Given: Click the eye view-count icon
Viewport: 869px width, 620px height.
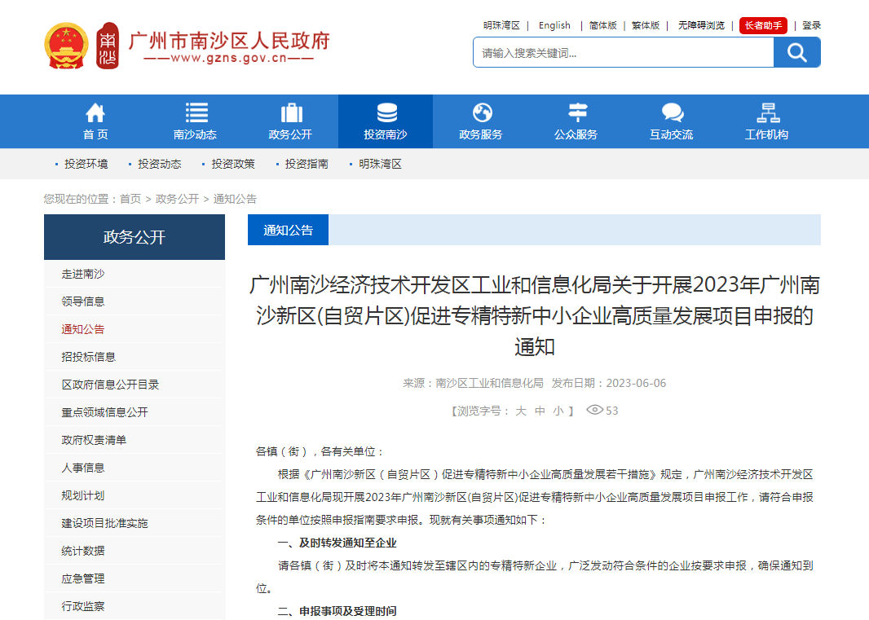Looking at the screenshot, I should click(x=594, y=410).
